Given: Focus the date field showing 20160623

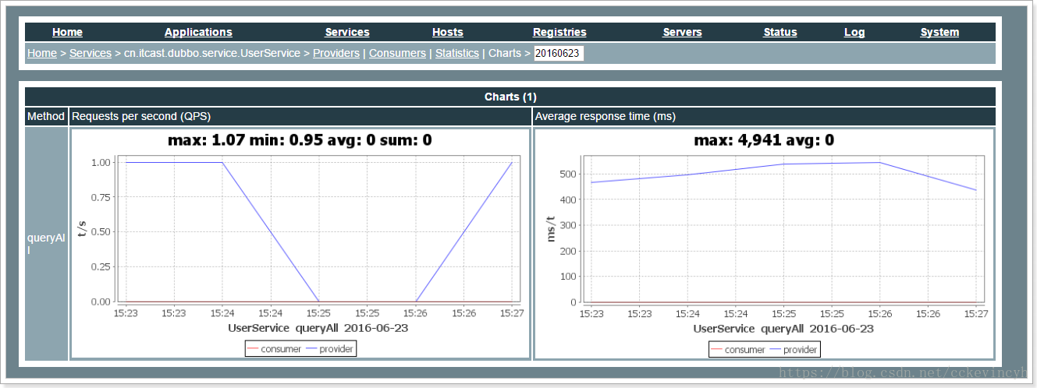Looking at the screenshot, I should tap(559, 53).
